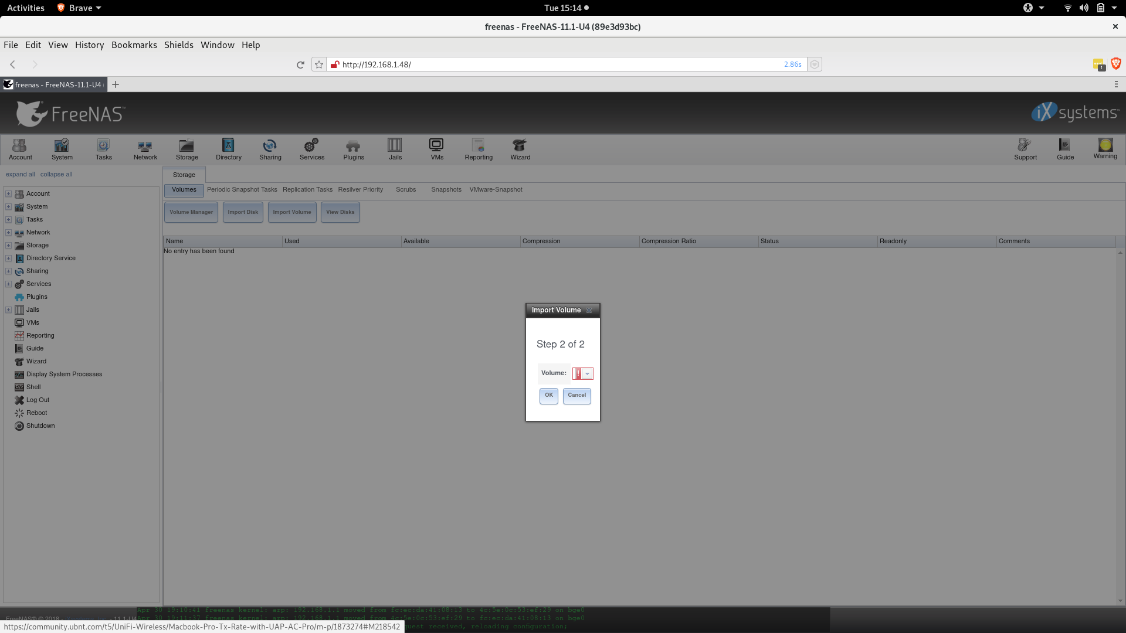View the Warning alert icon

pos(1105,148)
